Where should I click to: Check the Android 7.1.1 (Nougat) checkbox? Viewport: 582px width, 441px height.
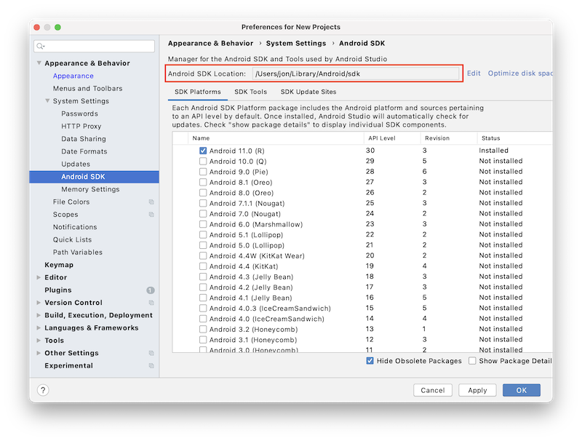(203, 203)
